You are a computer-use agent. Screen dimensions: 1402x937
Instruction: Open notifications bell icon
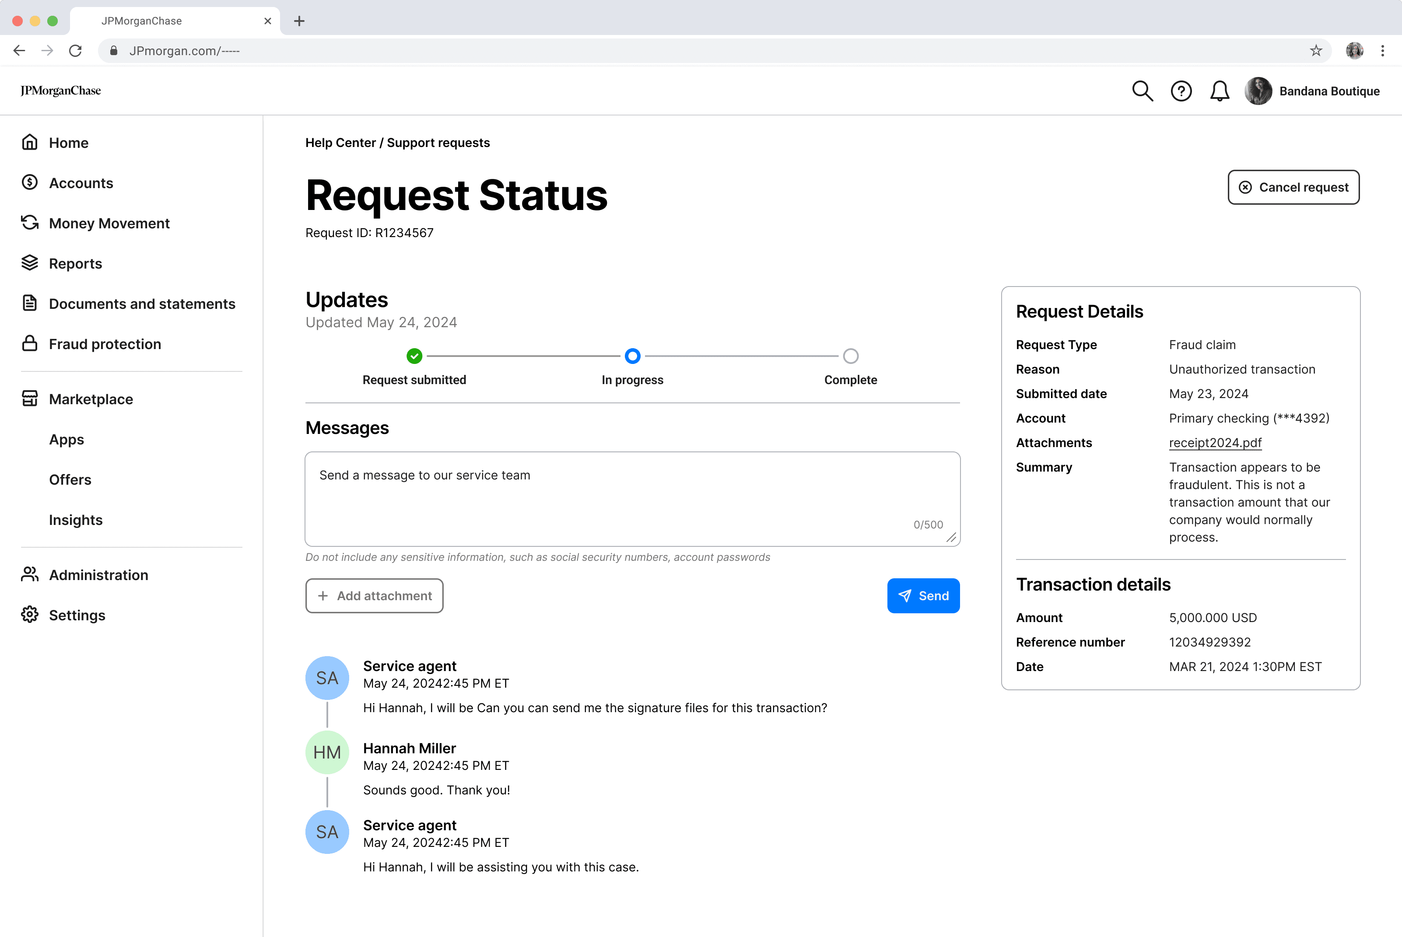coord(1219,91)
